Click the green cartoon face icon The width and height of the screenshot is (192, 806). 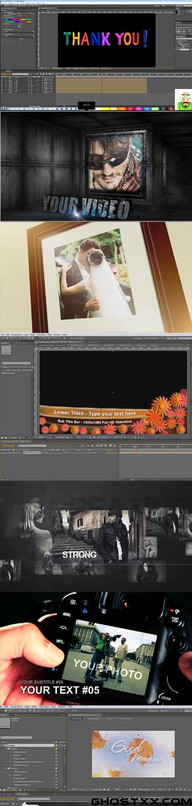tap(183, 99)
